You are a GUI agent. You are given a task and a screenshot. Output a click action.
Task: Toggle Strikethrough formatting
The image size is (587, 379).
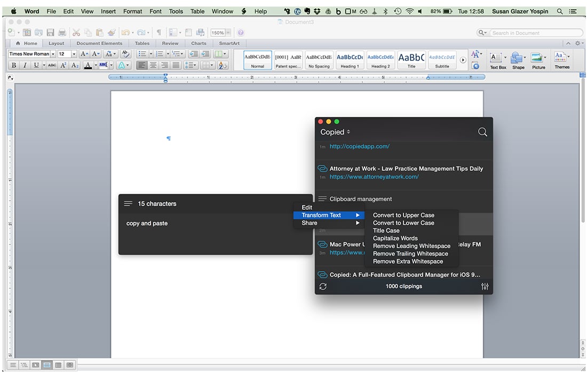[x=52, y=65]
